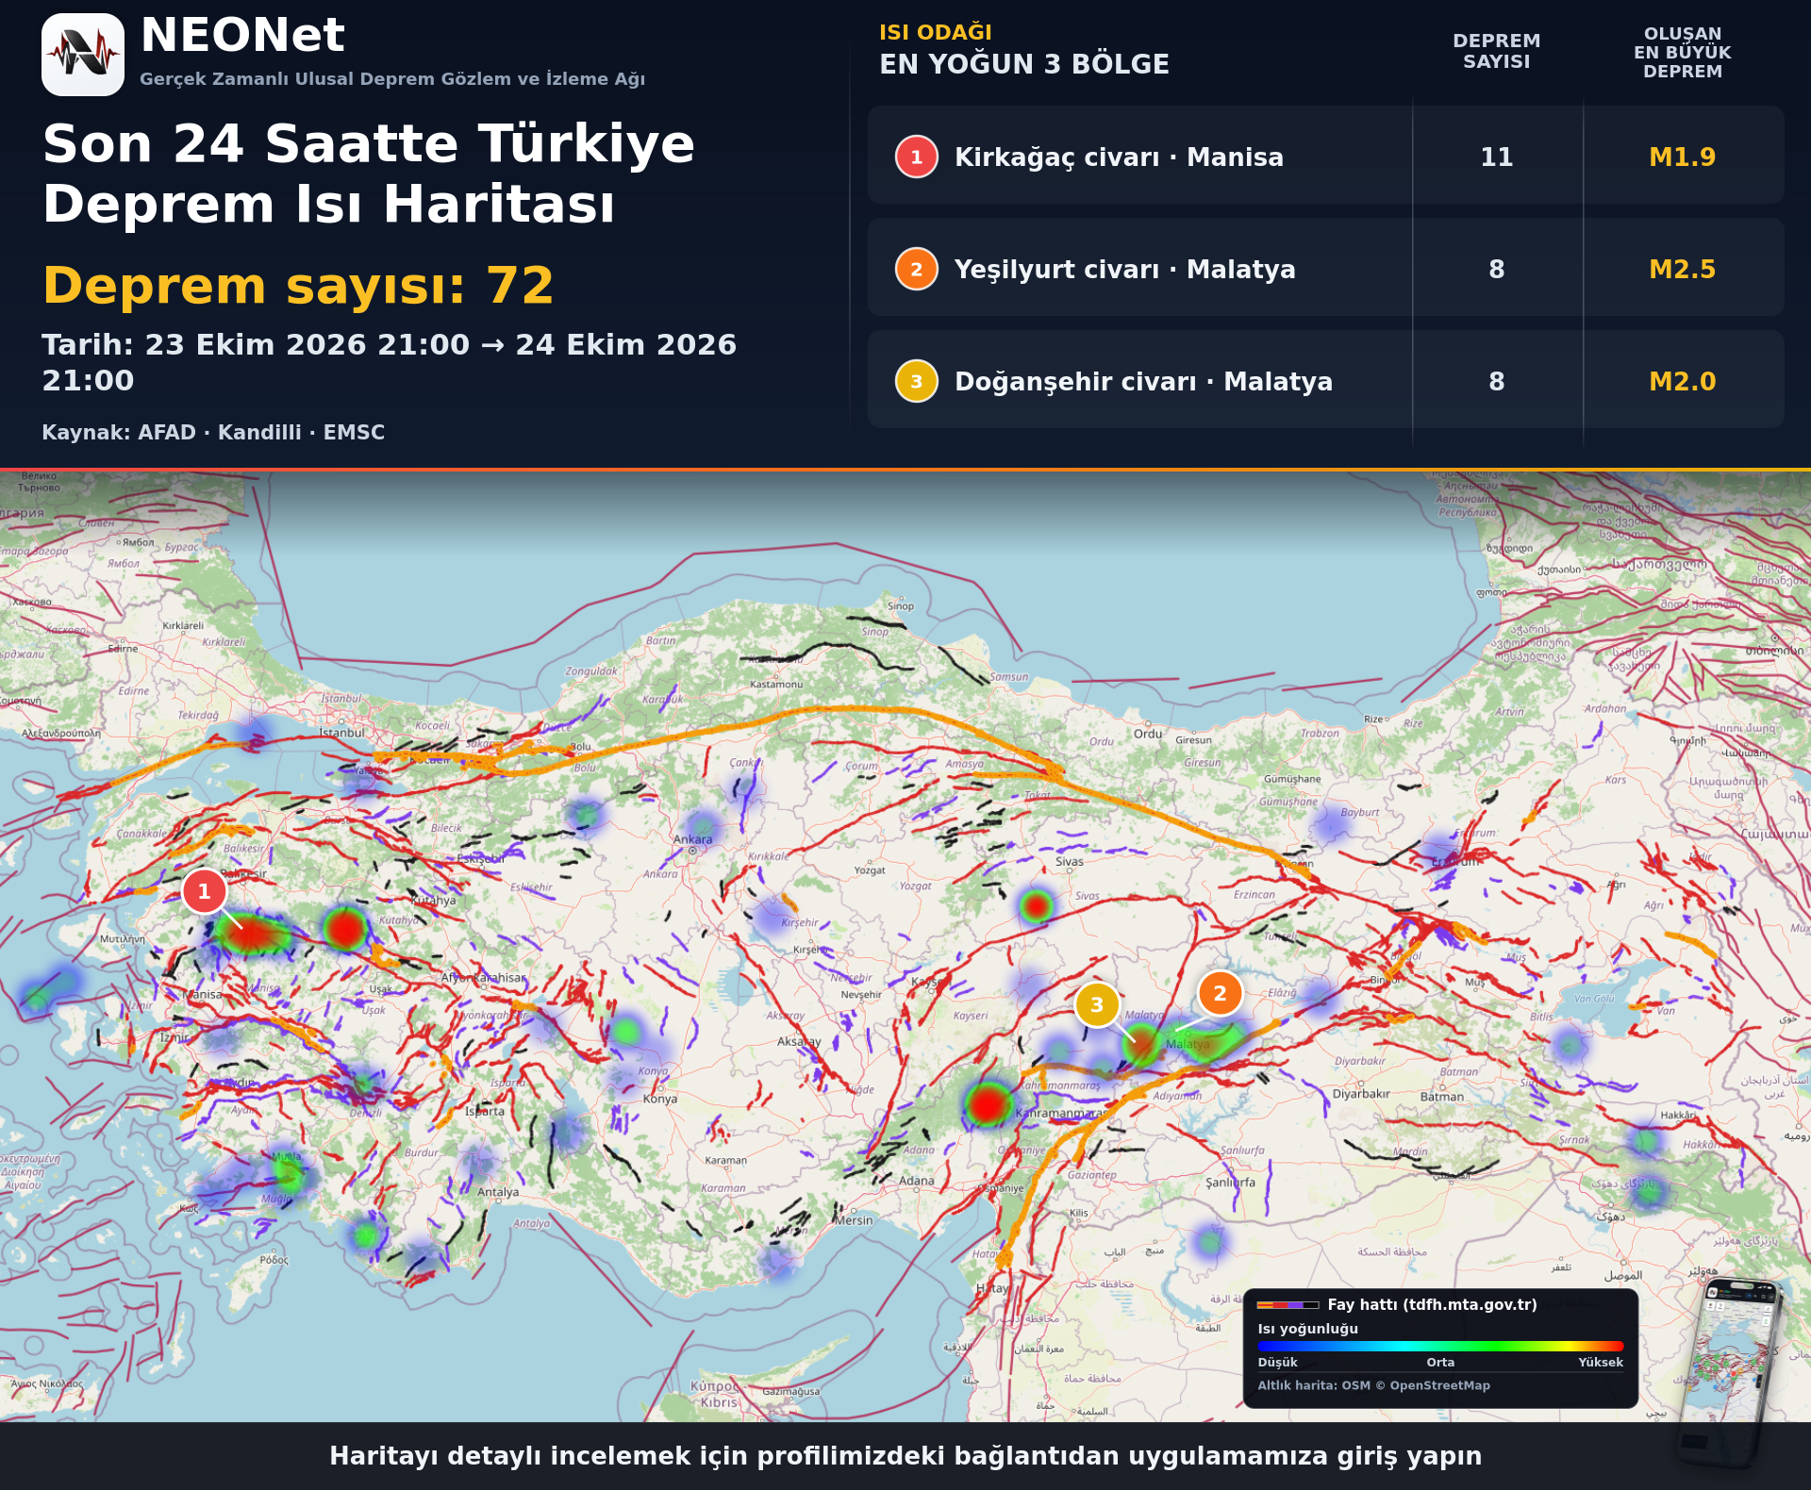Viewport: 1811px width, 1490px height.
Task: Click the 'Yüksek' legend label
Action: coord(1601,1362)
